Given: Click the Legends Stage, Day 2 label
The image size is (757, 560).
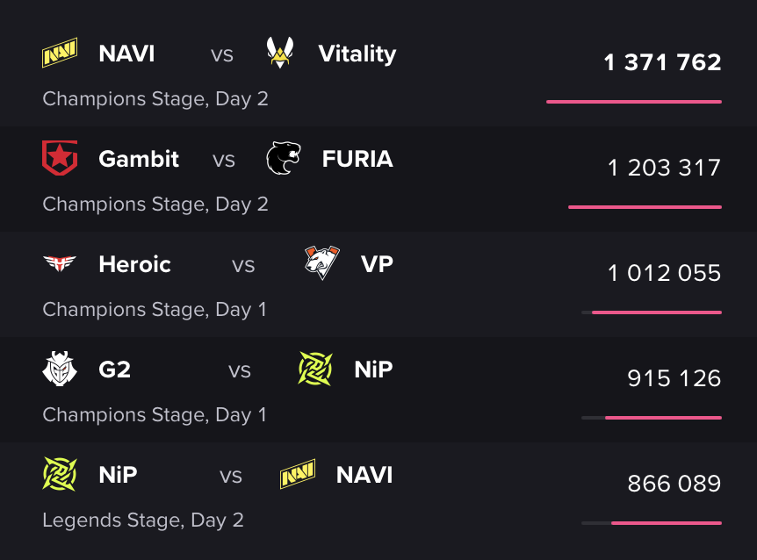Looking at the screenshot, I should (x=143, y=521).
